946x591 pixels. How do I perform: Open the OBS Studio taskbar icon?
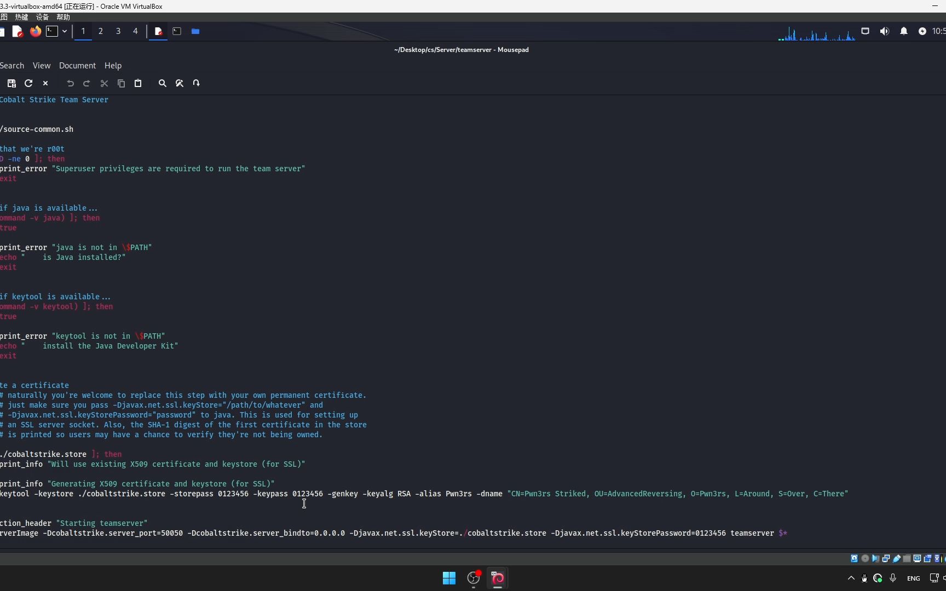pyautogui.click(x=474, y=578)
